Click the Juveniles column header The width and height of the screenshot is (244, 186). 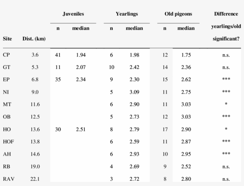[x=73, y=14]
